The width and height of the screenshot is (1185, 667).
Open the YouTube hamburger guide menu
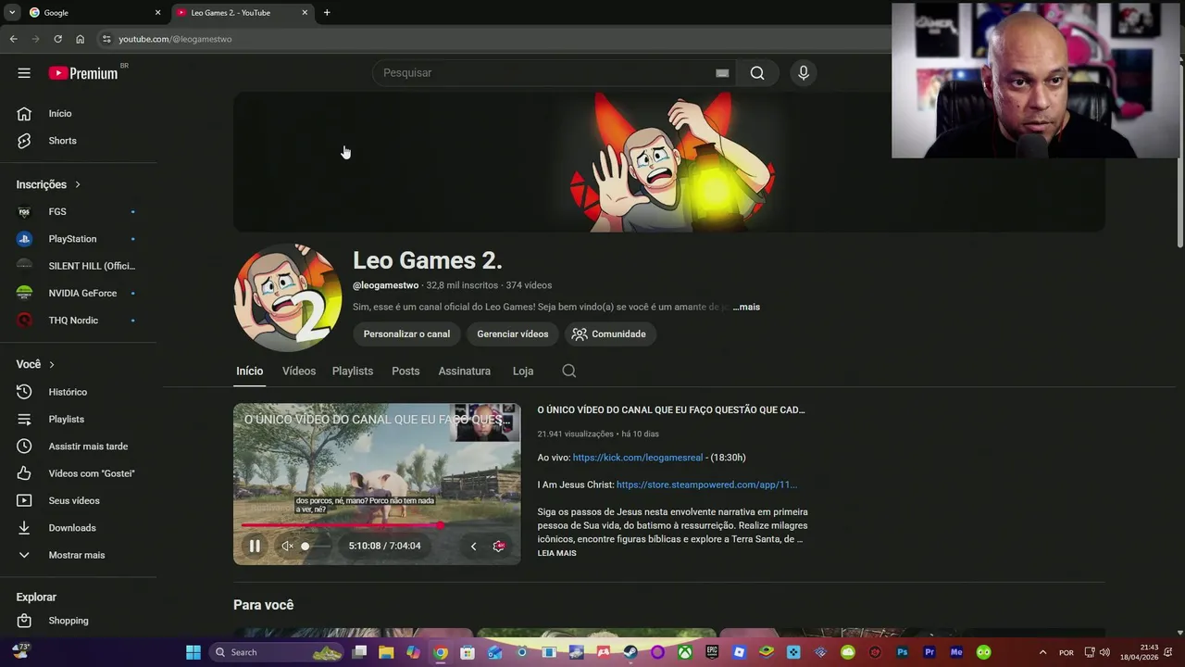24,73
